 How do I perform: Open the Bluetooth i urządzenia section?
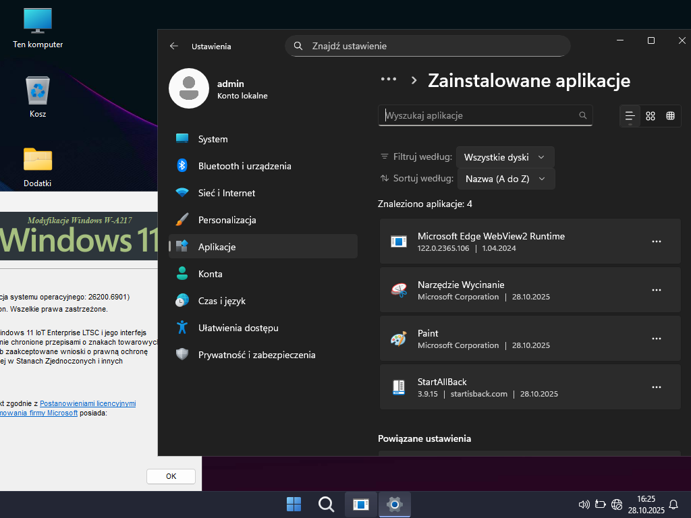pos(244,166)
